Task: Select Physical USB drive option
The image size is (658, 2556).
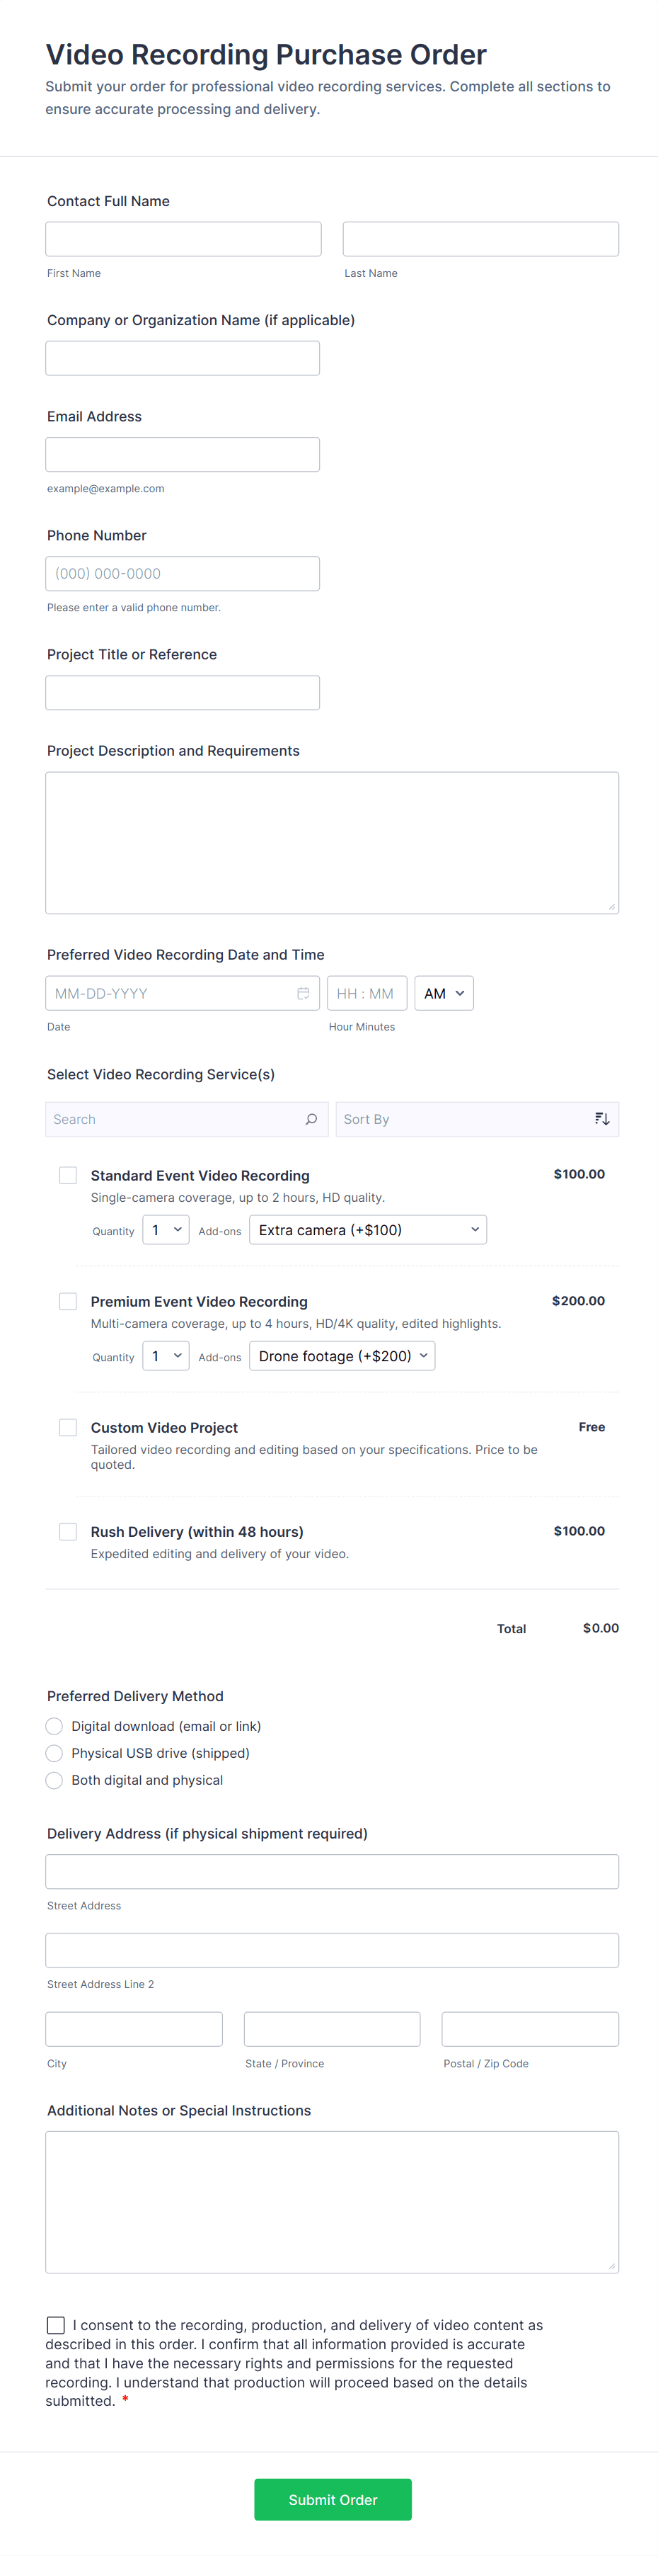Action: [54, 1754]
